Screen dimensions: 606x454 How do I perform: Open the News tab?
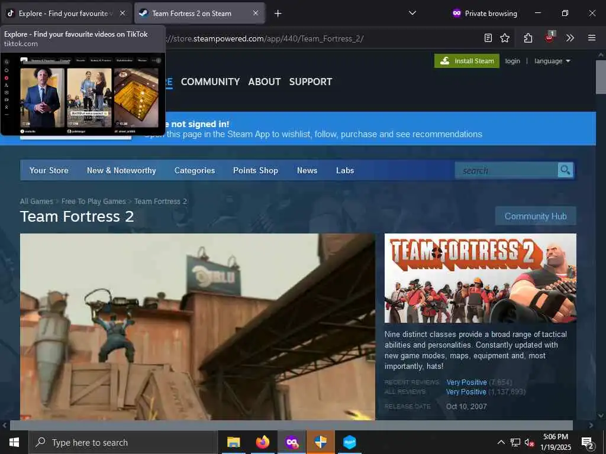tap(307, 170)
